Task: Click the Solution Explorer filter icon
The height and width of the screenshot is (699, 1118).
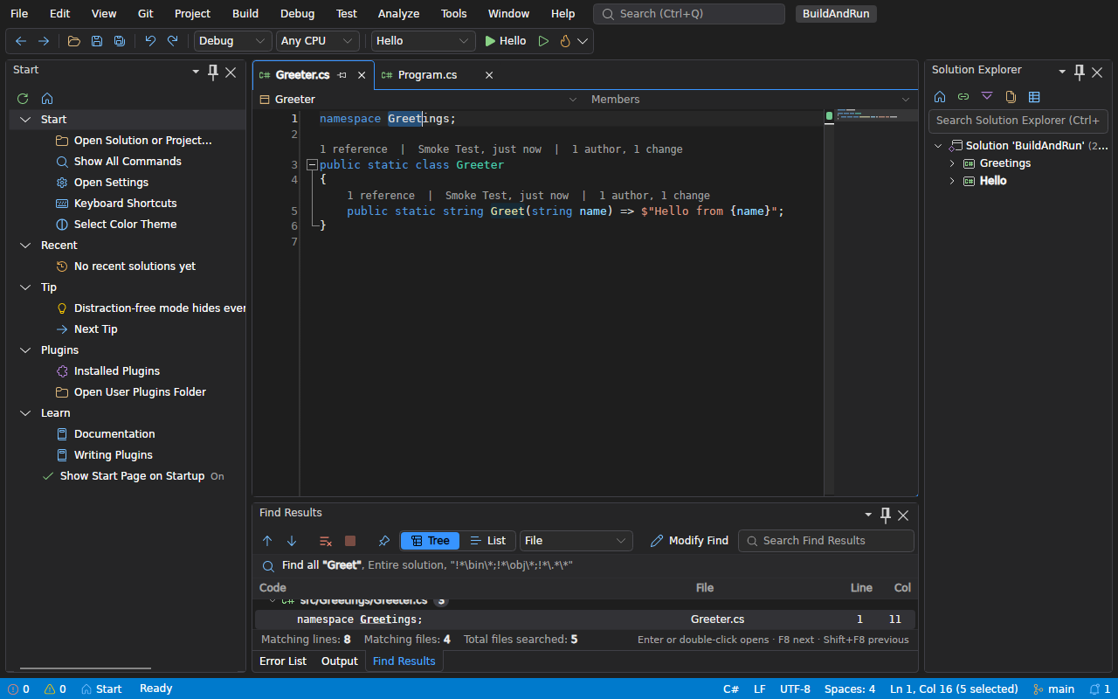Action: [987, 97]
